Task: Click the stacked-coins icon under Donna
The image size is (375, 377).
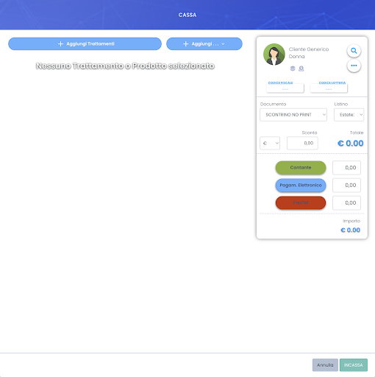Action: [x=293, y=68]
